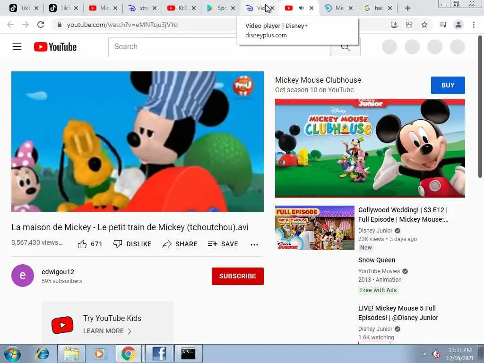Viewport: 484px width, 363px height.
Task: Click the share page icon in address bar
Action: 409,25
